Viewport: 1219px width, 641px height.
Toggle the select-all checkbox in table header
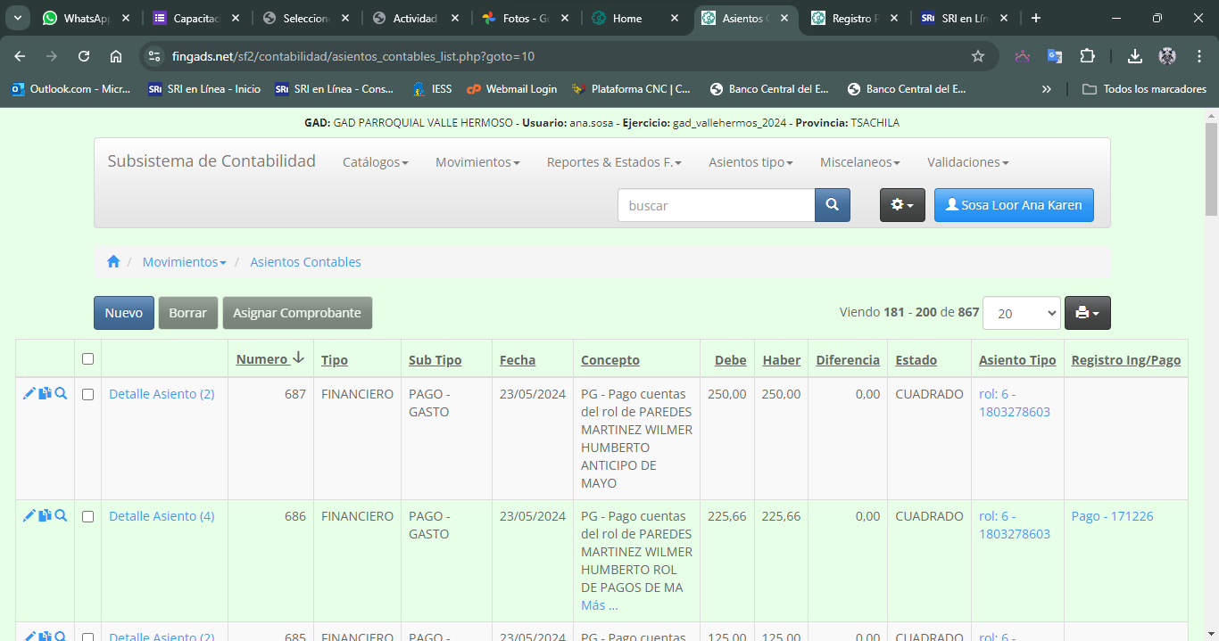[87, 359]
